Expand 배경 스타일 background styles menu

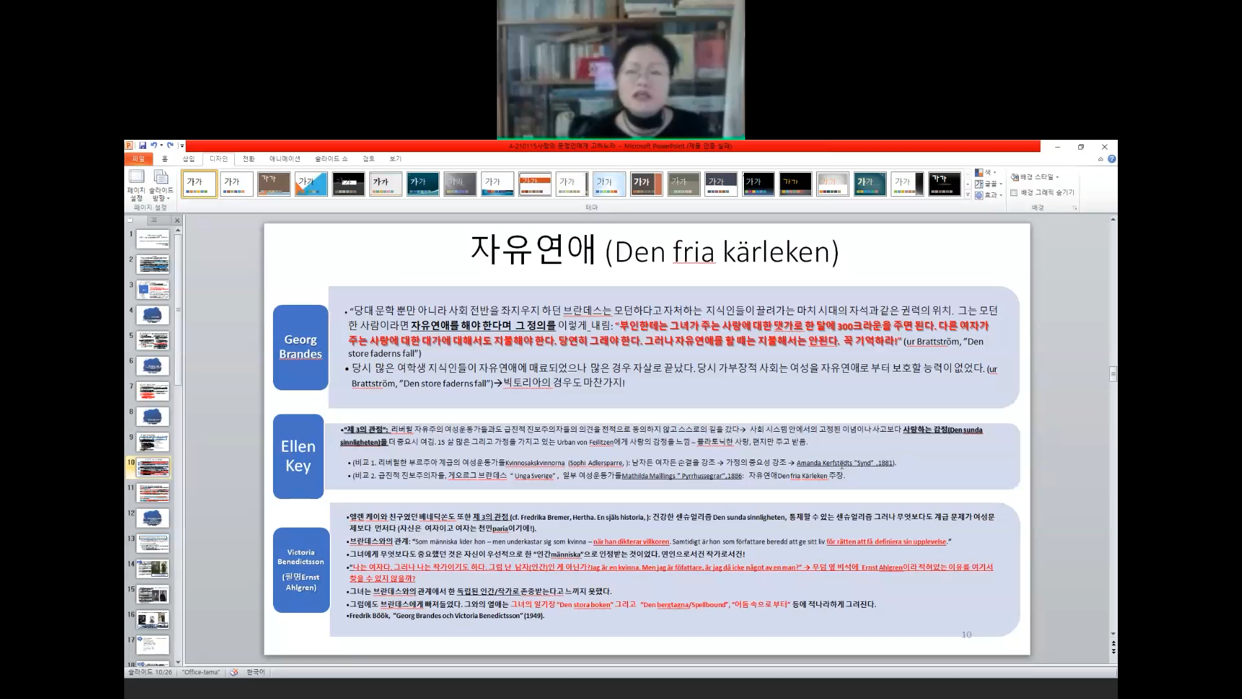(x=1035, y=177)
